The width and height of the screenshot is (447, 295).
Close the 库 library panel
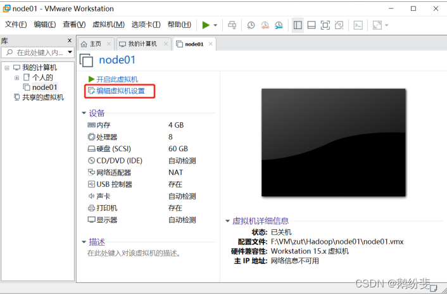pyautogui.click(x=70, y=41)
